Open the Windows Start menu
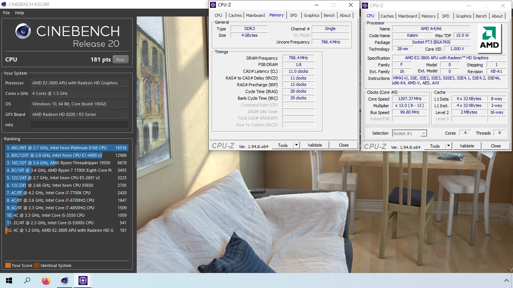Viewport: 513px width, 288px height. pyautogui.click(x=9, y=280)
